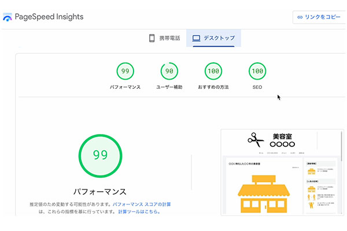Viewport: 347px width, 231px height.
Task: Switch to the 携帯電話 tab
Action: [x=165, y=38]
